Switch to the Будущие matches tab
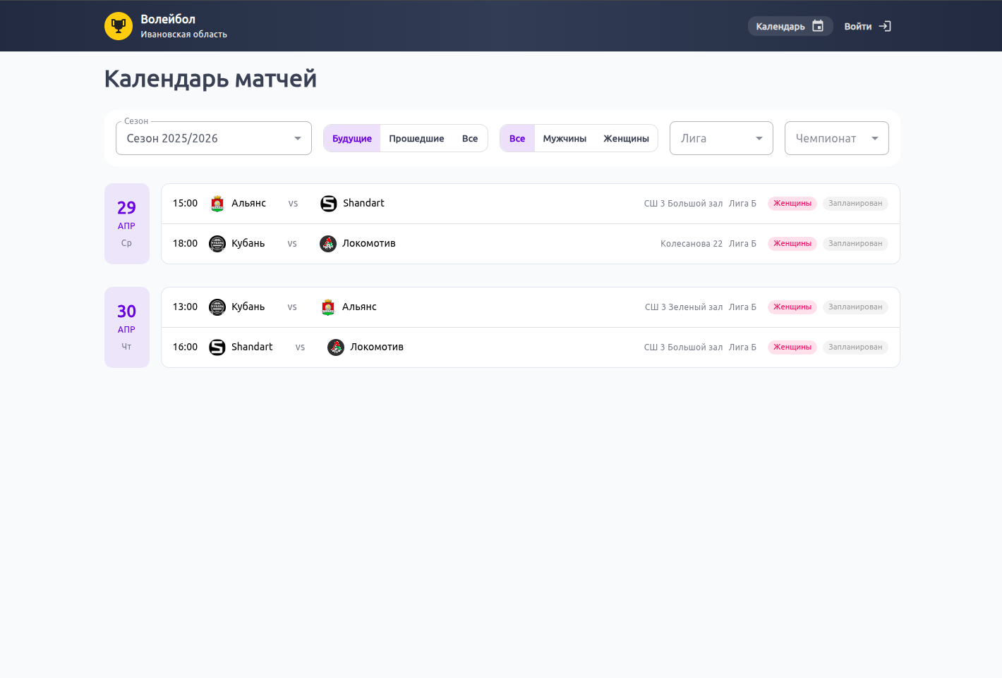Screen dimensions: 1002x678 [x=351, y=138]
